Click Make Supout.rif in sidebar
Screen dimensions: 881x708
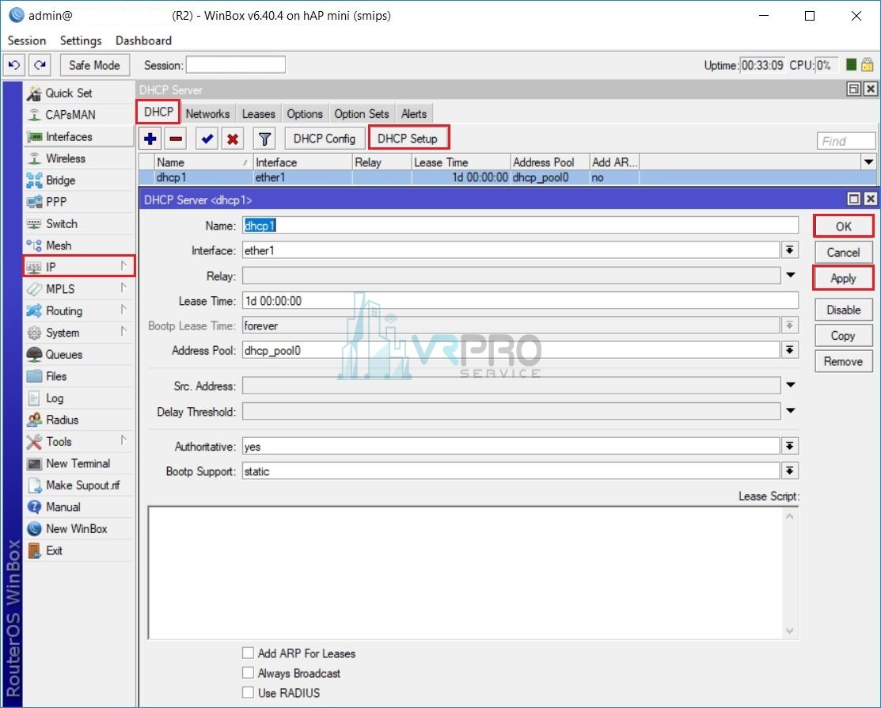tap(78, 485)
